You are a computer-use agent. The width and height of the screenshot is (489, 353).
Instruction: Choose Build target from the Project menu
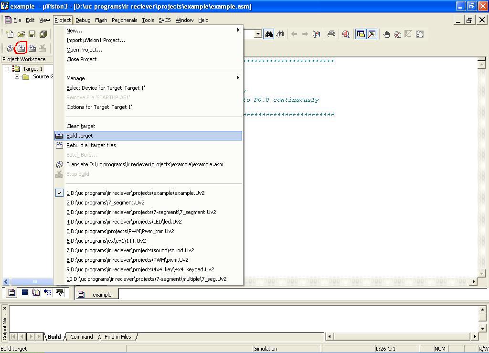(x=148, y=136)
